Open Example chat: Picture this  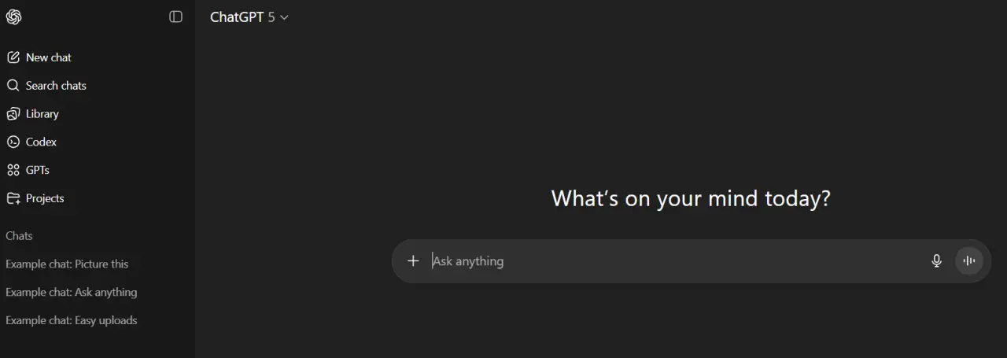click(x=67, y=264)
